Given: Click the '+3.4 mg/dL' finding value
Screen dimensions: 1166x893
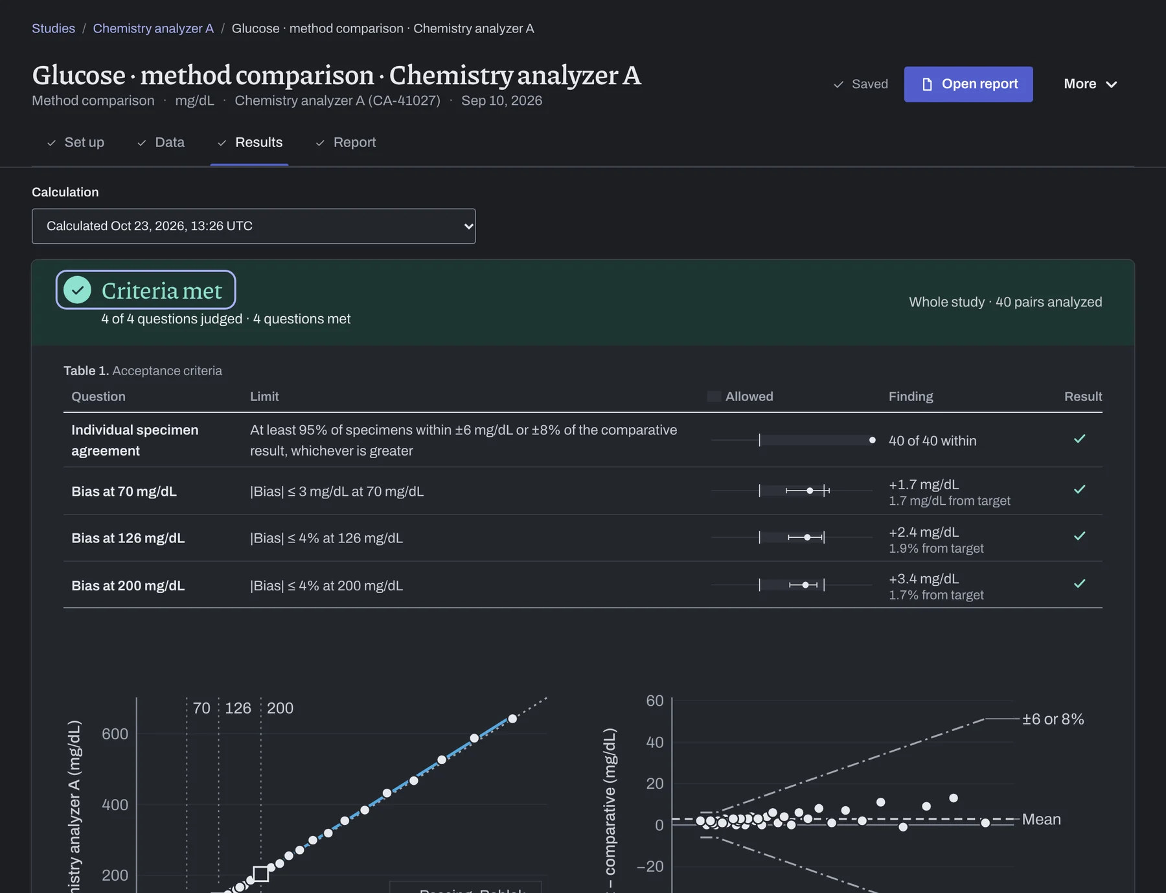Looking at the screenshot, I should 924,579.
